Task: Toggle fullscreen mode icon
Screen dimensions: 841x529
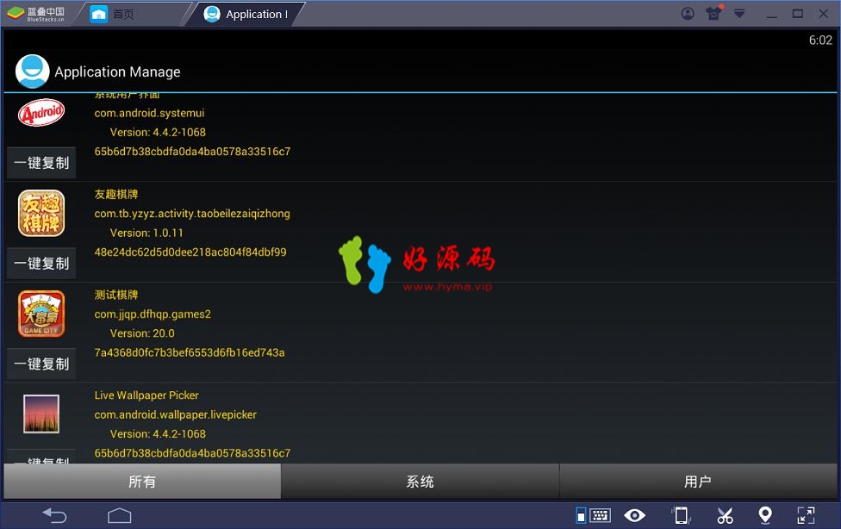Action: [x=806, y=515]
